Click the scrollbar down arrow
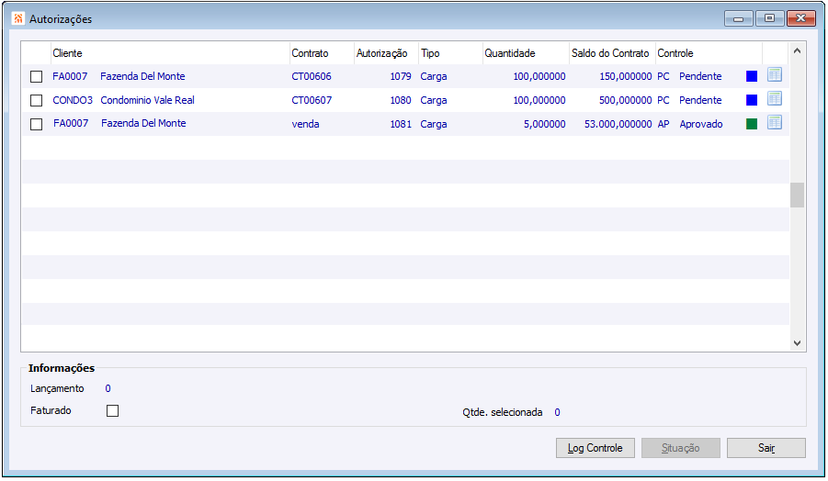This screenshot has height=481, width=828. pos(798,343)
